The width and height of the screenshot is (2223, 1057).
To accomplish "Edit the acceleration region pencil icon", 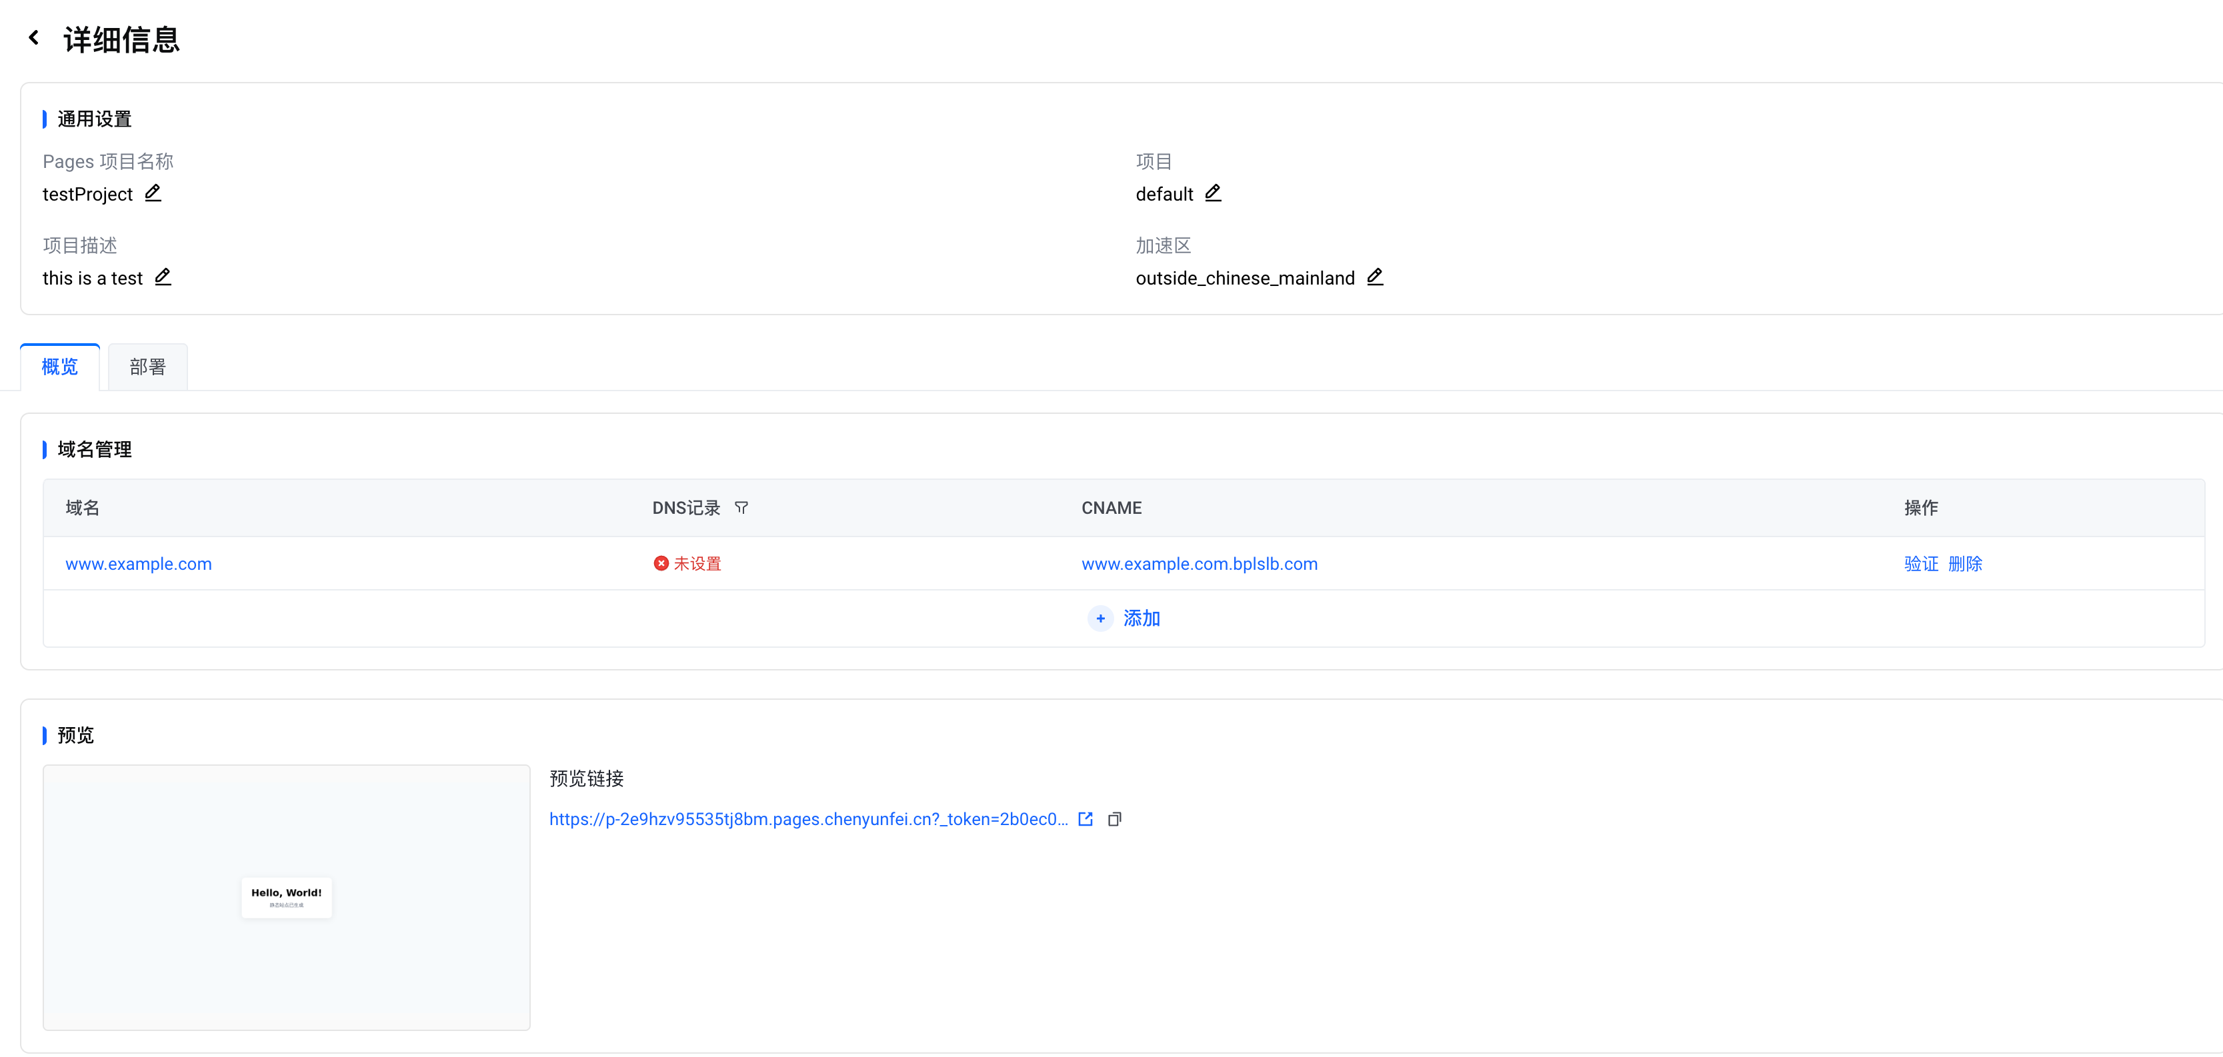I will click(1375, 277).
